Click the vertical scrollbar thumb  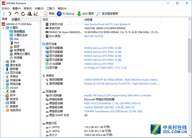click(190, 56)
